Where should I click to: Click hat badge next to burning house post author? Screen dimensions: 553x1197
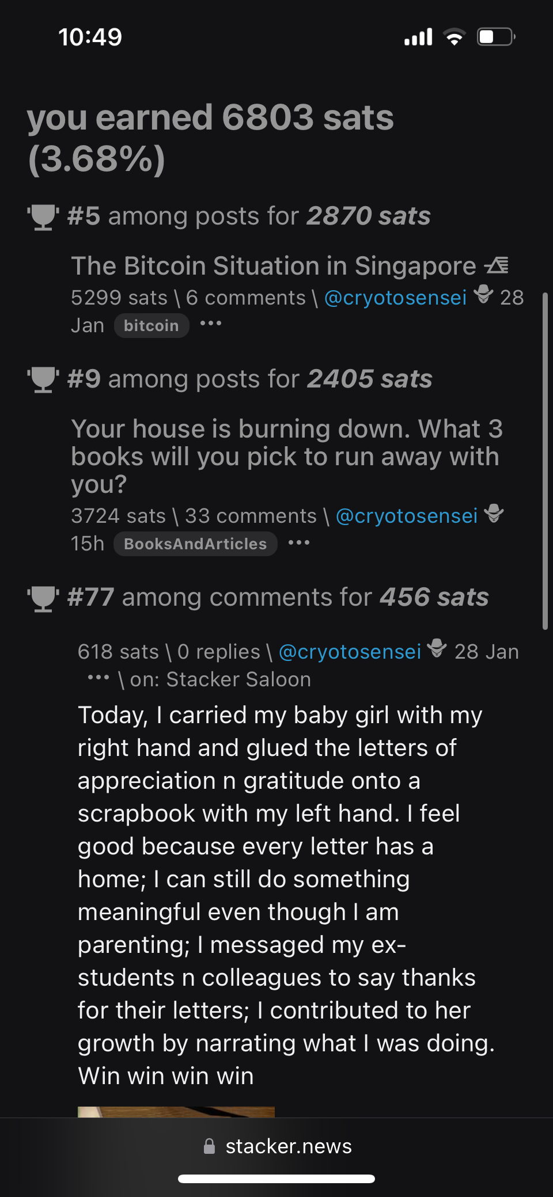tap(494, 513)
